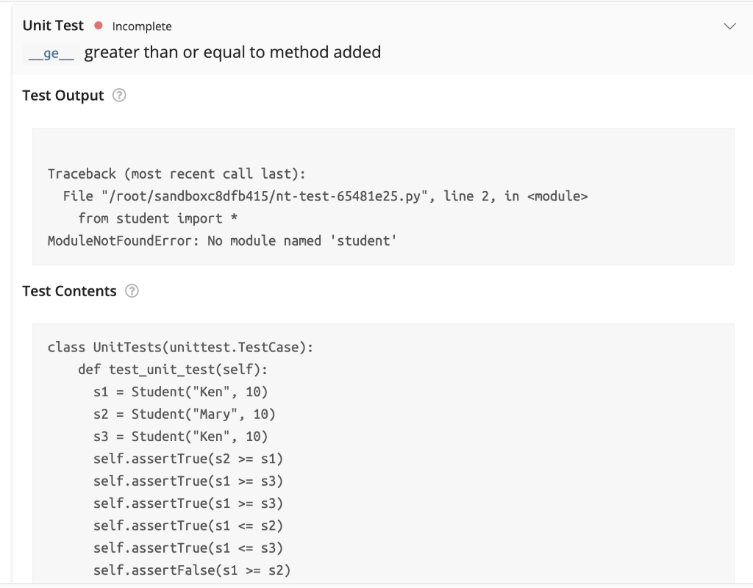This screenshot has width=753, height=588.
Task: Collapse the Unit Test panel with the chevron
Action: (x=729, y=26)
